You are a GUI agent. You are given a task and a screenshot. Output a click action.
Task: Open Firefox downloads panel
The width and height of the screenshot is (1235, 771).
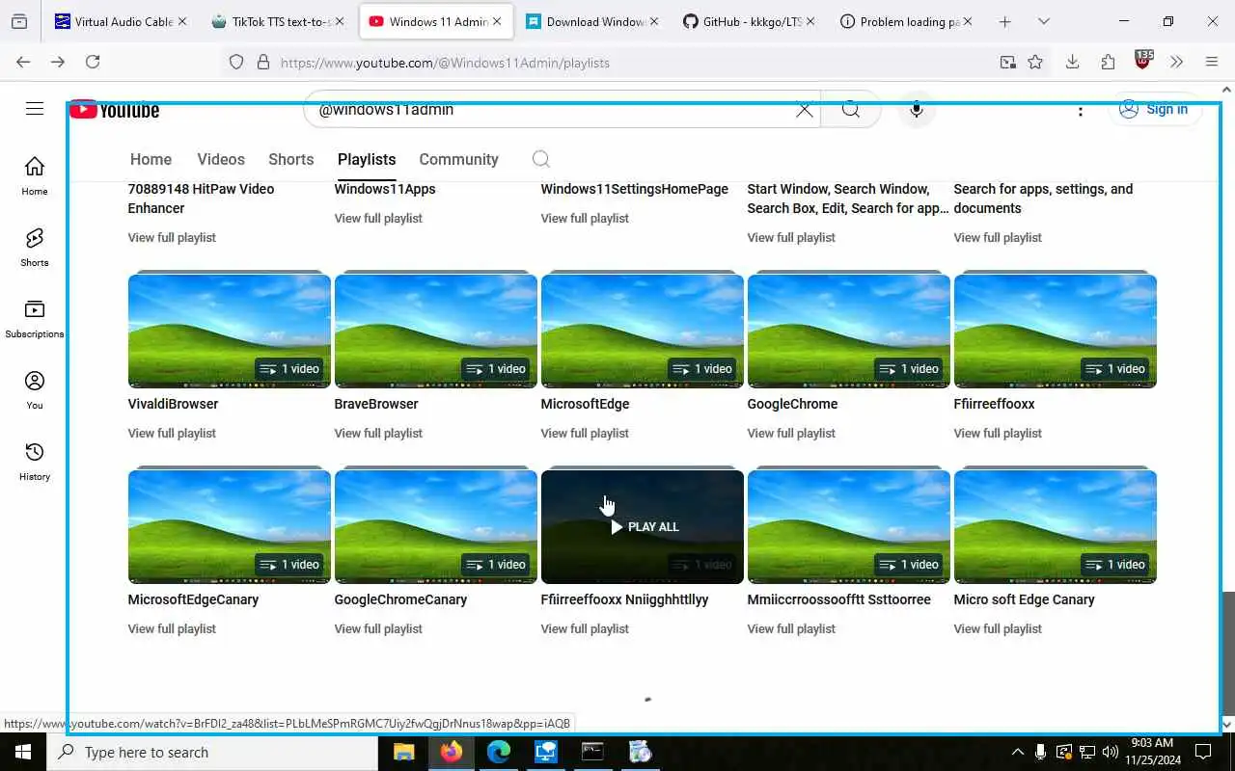tap(1072, 62)
